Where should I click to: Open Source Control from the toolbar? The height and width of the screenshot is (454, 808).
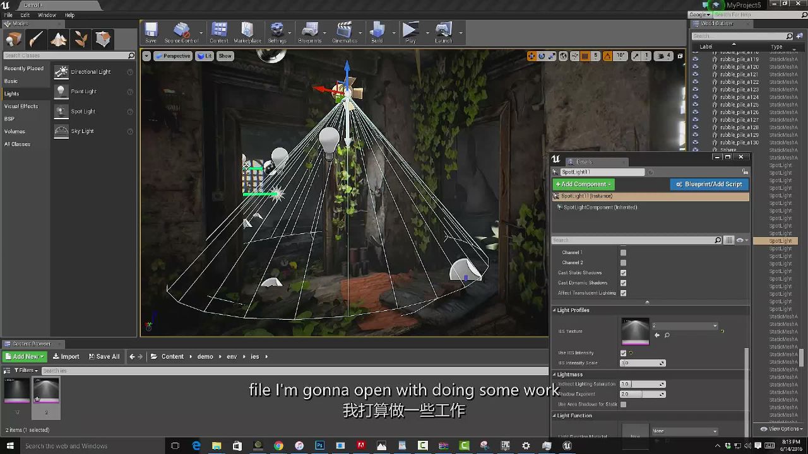tap(181, 32)
